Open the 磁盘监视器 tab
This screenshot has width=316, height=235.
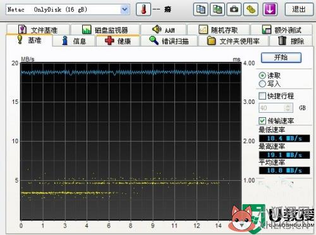pos(105,30)
